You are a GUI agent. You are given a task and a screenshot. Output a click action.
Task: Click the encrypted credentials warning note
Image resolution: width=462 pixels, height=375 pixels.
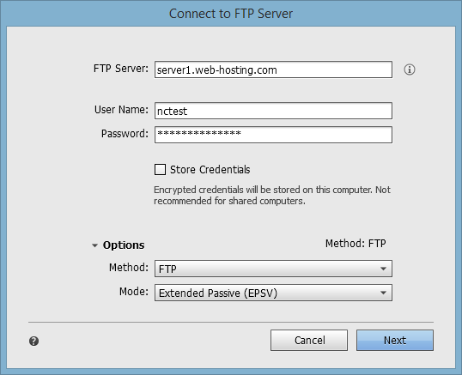[x=272, y=195]
